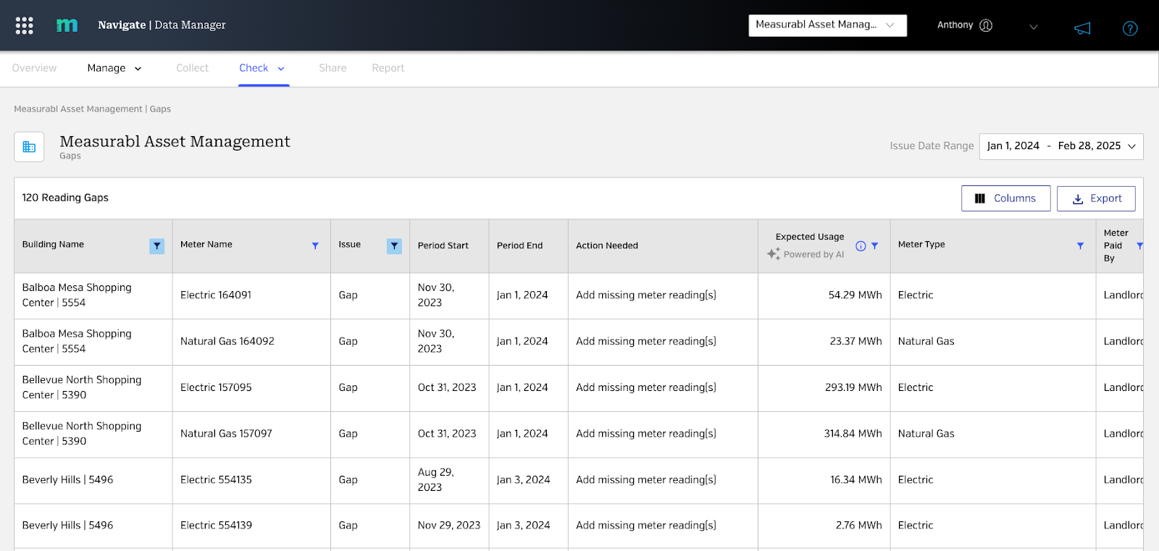Filter the Issue column
The height and width of the screenshot is (551, 1159).
click(x=394, y=246)
